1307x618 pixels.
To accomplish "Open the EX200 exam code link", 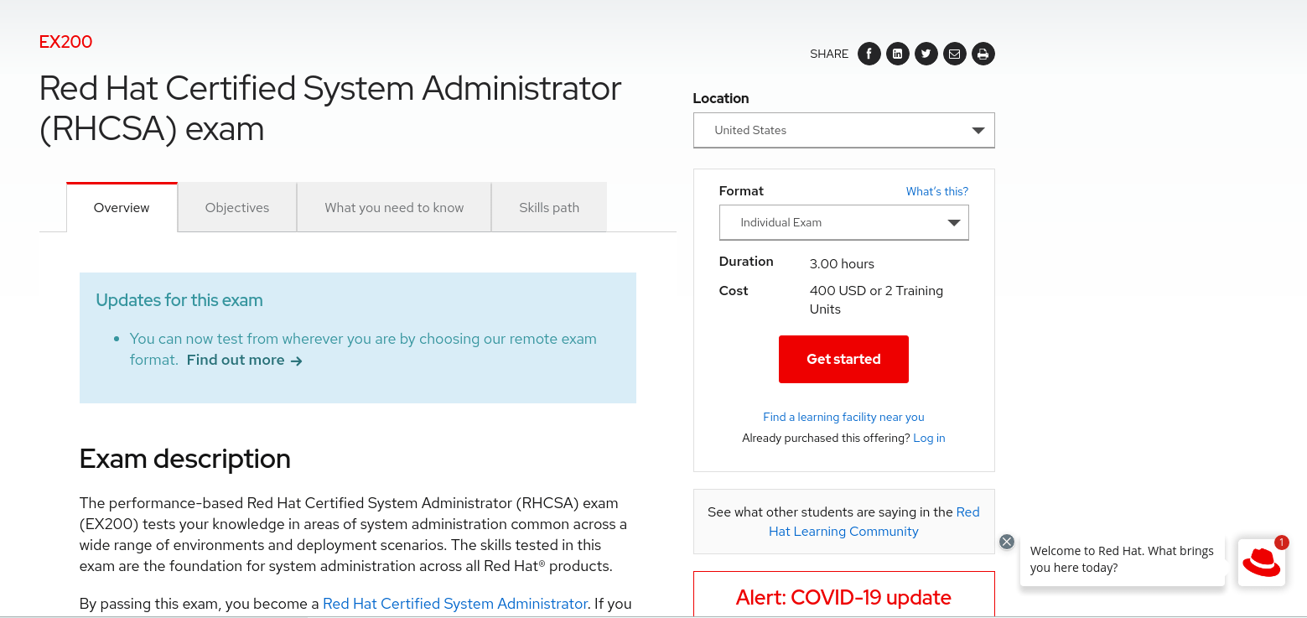I will 65,42.
